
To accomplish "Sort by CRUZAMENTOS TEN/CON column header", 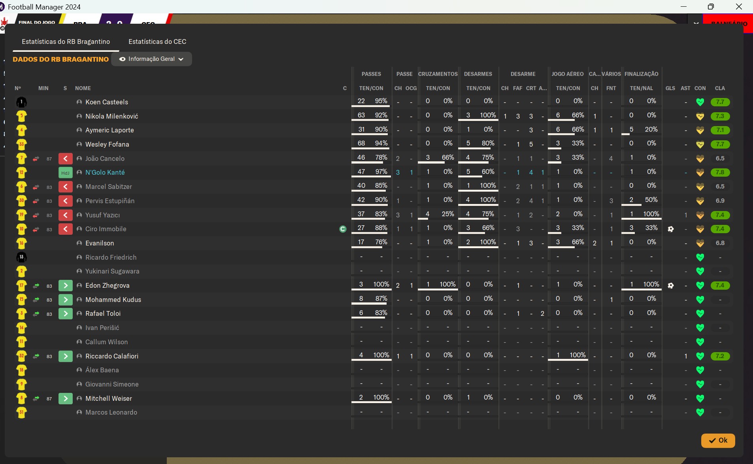I will pos(438,88).
